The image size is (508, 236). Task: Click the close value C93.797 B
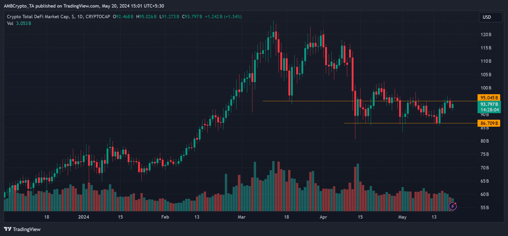[x=192, y=17]
